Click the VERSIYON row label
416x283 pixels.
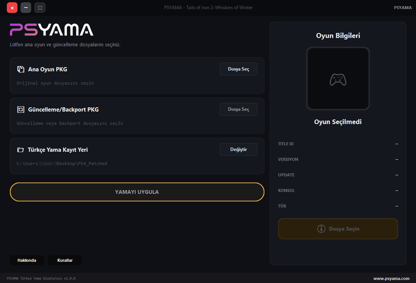pos(288,159)
